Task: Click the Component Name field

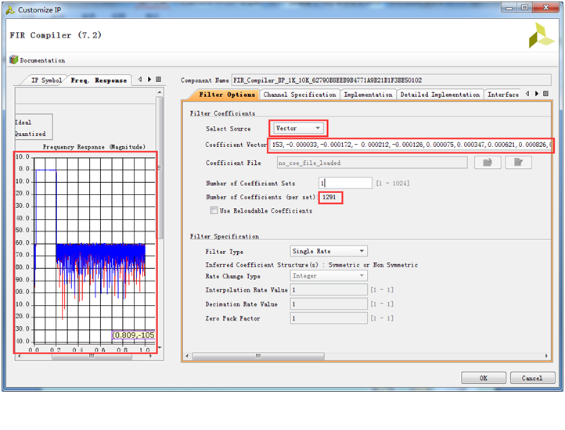Action: click(x=391, y=80)
